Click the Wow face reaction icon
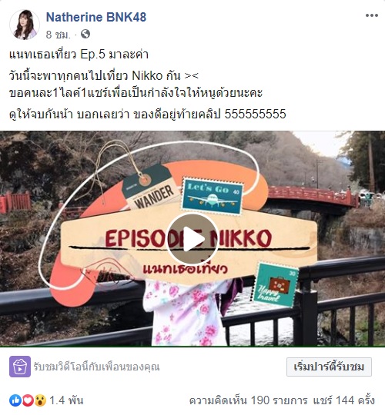Viewport: 385px width, 415px height. (40, 400)
